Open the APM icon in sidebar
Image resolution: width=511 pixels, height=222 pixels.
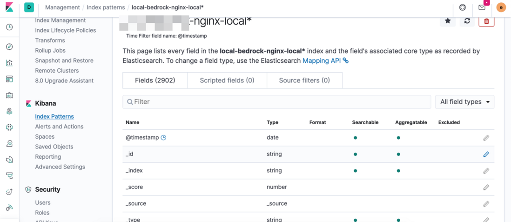tap(9, 176)
